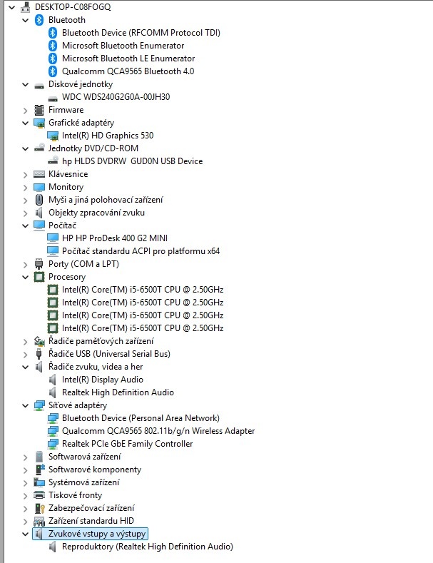The height and width of the screenshot is (563, 433).
Task: Expand the Systémová zařízení category
Action: pos(25,483)
